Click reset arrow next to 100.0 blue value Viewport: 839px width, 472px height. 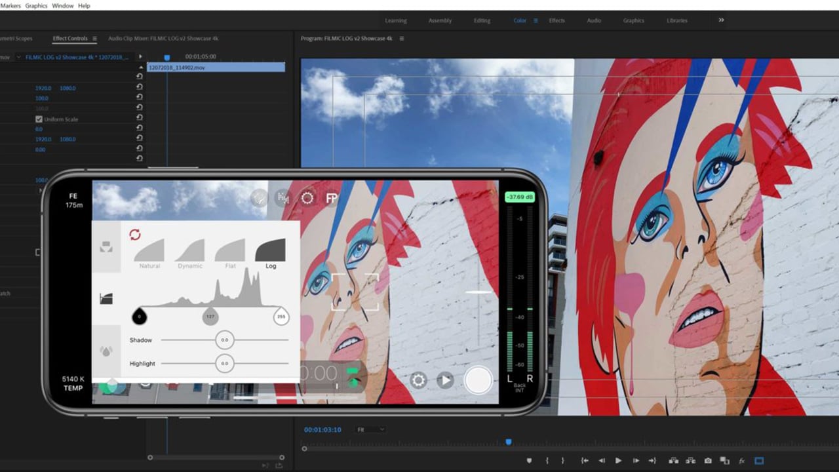pos(139,98)
